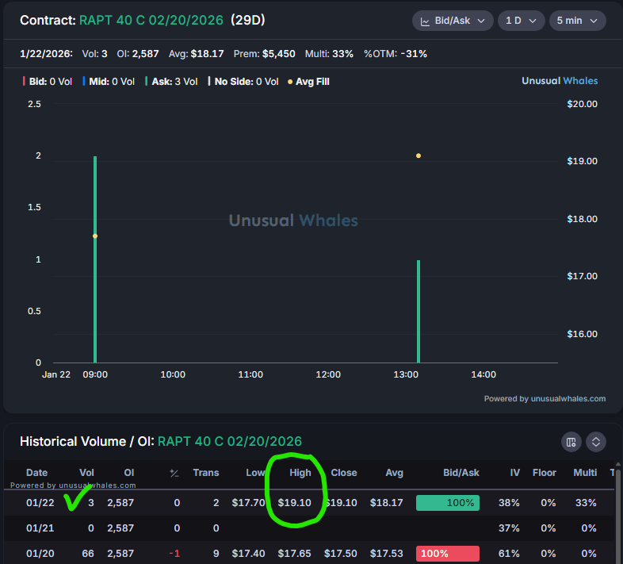Click the avg fill dot near $19.10
Screen dimensions: 623x564
pyautogui.click(x=419, y=156)
